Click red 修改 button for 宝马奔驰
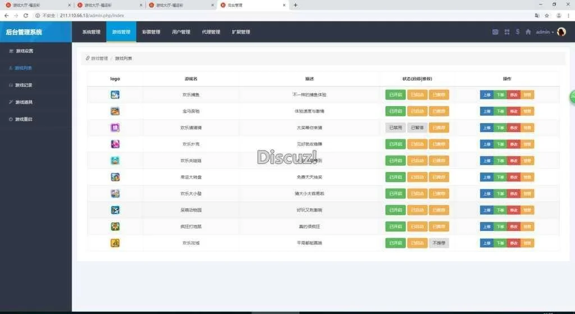Screen dimensions: 575x314 (514, 111)
